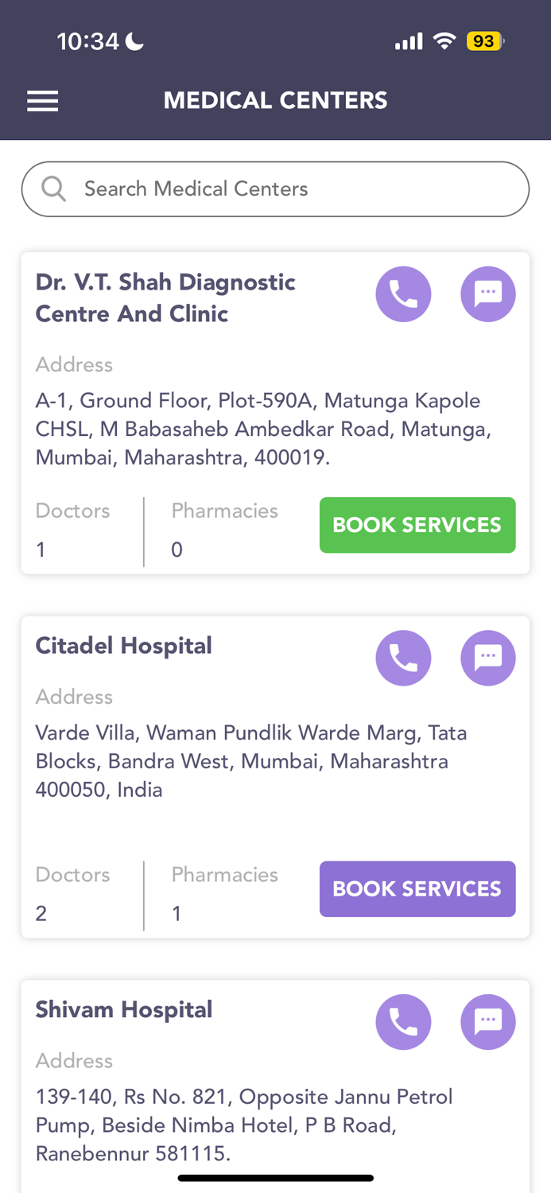Open chat with Dr. V.T. Shah clinic
Viewport: 551px width, 1193px height.
[488, 293]
